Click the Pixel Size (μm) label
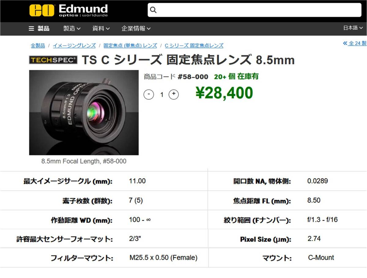The image size is (367, 278). (x=266, y=240)
